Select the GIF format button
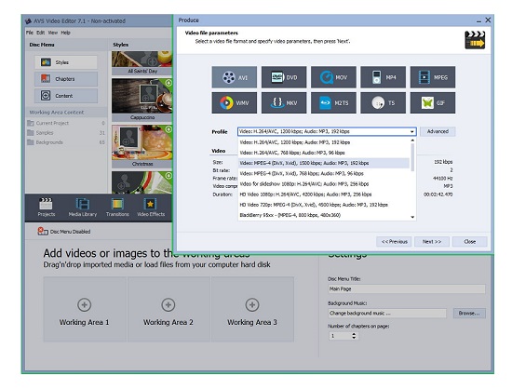Viewport: 512px width, 389px height. [433, 102]
